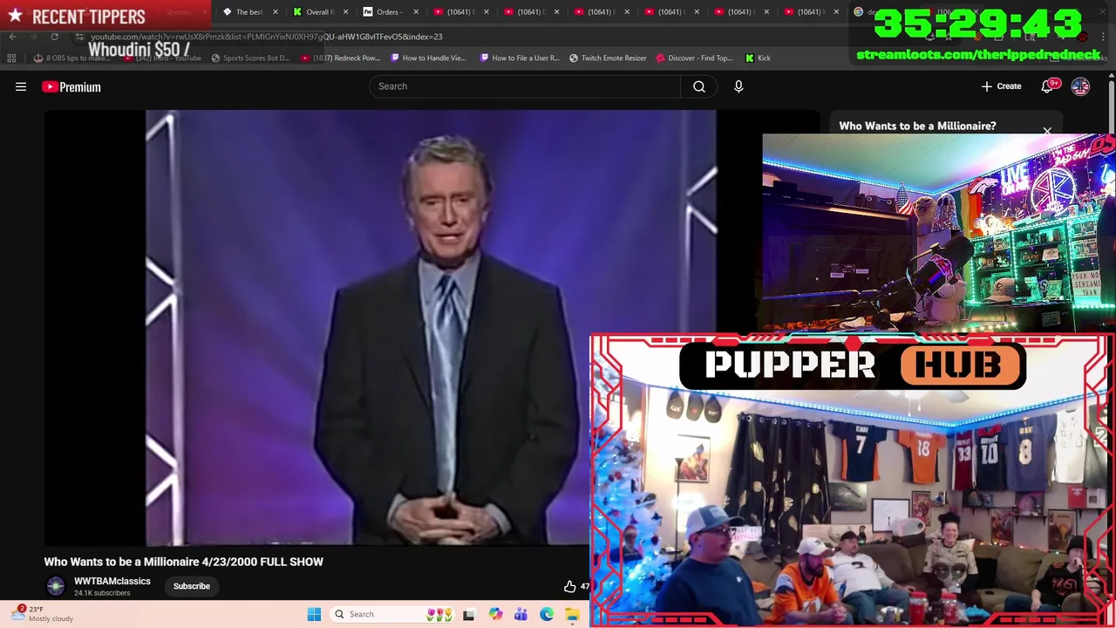Image resolution: width=1116 pixels, height=628 pixels.
Task: Open the 'How to File a User R...' bookmark
Action: pos(520,58)
